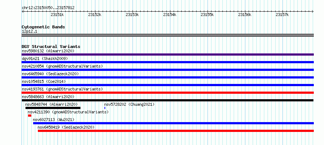324x145 pixels.
Task: Select the tiny blue nsv5728202 marker
Action: pyautogui.click(x=105, y=108)
